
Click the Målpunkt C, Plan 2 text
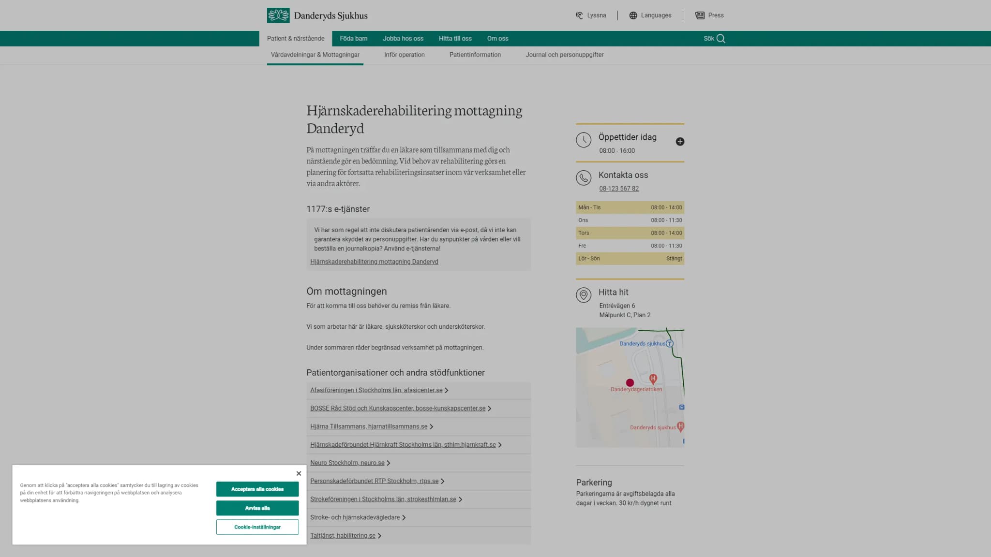click(x=625, y=315)
